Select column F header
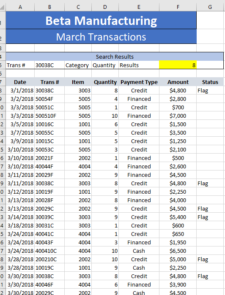The image size is (225, 295). click(178, 7)
